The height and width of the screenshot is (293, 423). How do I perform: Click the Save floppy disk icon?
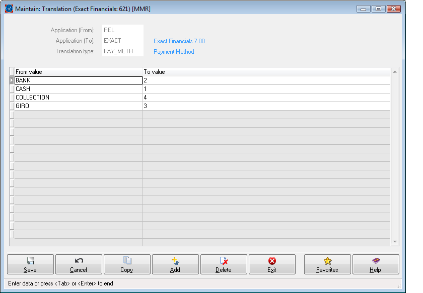click(30, 261)
